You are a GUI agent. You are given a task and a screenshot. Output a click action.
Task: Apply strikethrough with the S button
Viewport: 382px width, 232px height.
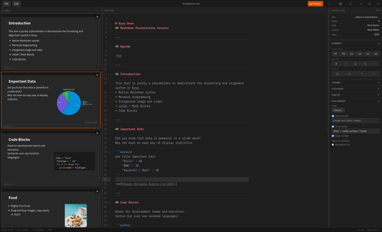[365, 64]
